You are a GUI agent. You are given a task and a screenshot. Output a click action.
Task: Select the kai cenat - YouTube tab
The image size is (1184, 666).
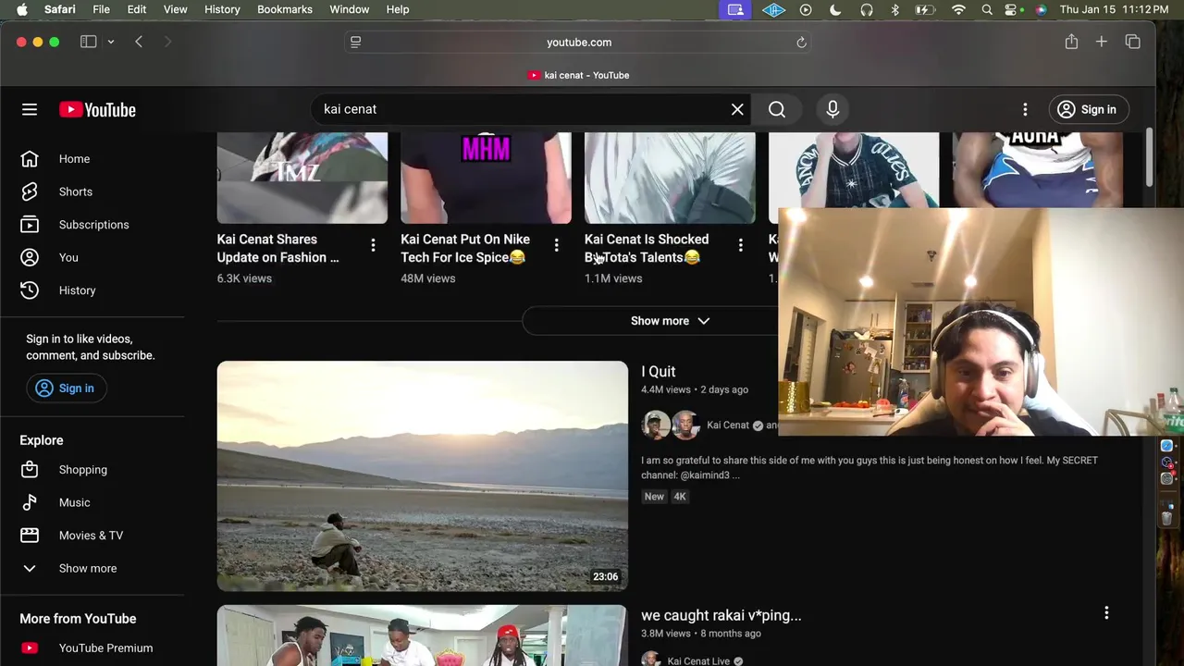[578, 75]
